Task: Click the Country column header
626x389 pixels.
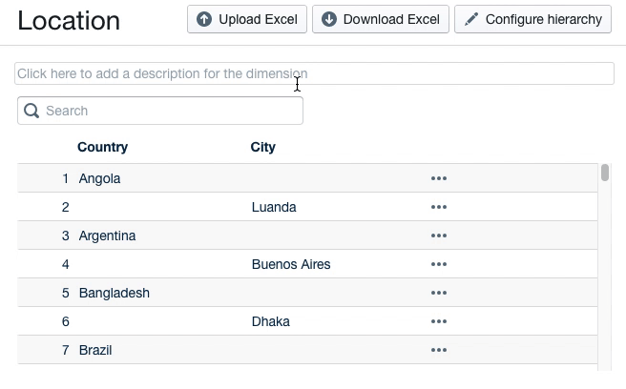Action: 102,147
